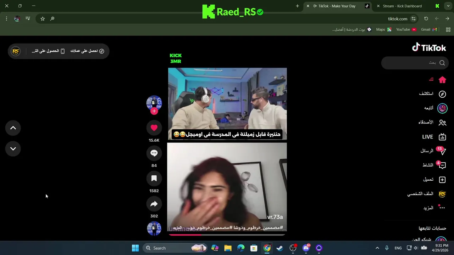Go to previous video with up arrow

[13, 128]
